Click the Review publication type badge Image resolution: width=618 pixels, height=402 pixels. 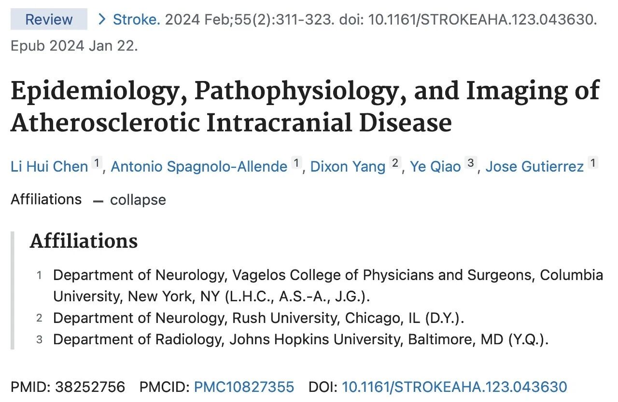[49, 20]
